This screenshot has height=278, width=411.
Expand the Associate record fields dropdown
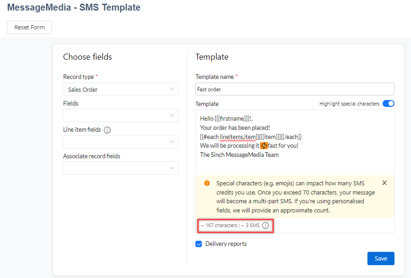(121, 168)
